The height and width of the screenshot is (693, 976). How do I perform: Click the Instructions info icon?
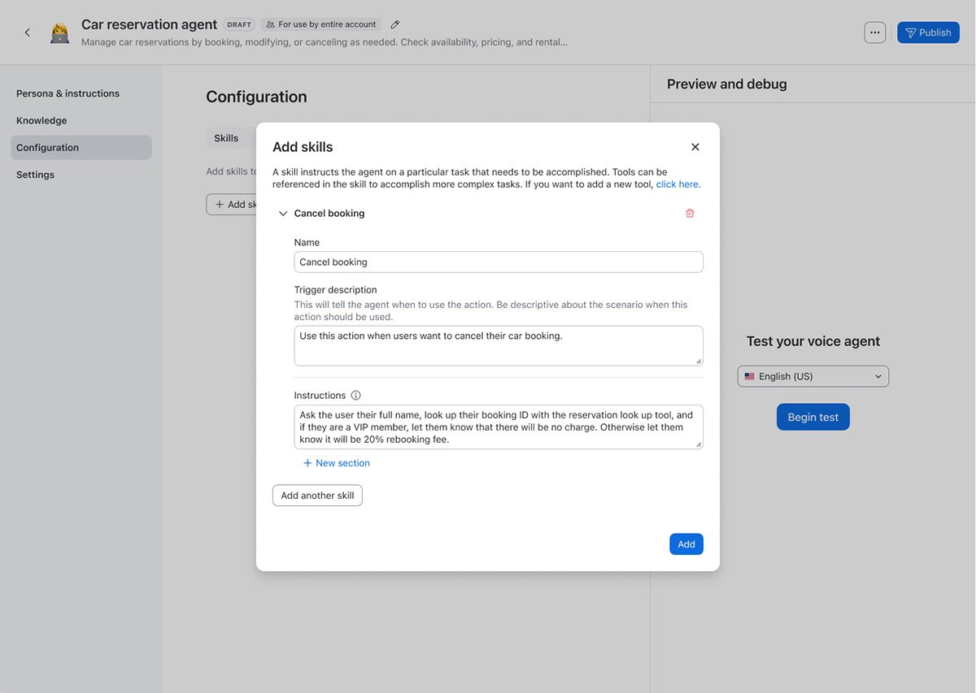click(355, 396)
